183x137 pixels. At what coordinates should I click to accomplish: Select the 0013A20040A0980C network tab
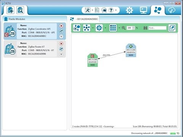(84, 19)
